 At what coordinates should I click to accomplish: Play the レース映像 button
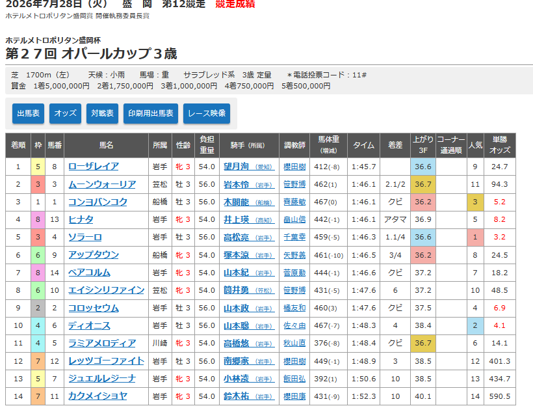click(x=207, y=113)
